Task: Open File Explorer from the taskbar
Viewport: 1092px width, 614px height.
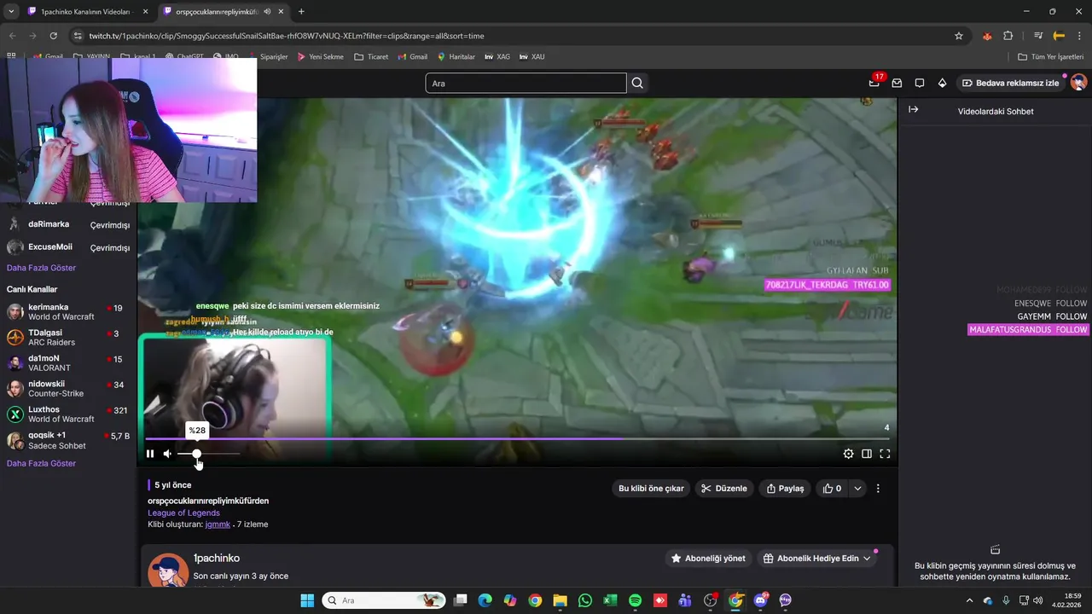Action: click(x=560, y=600)
